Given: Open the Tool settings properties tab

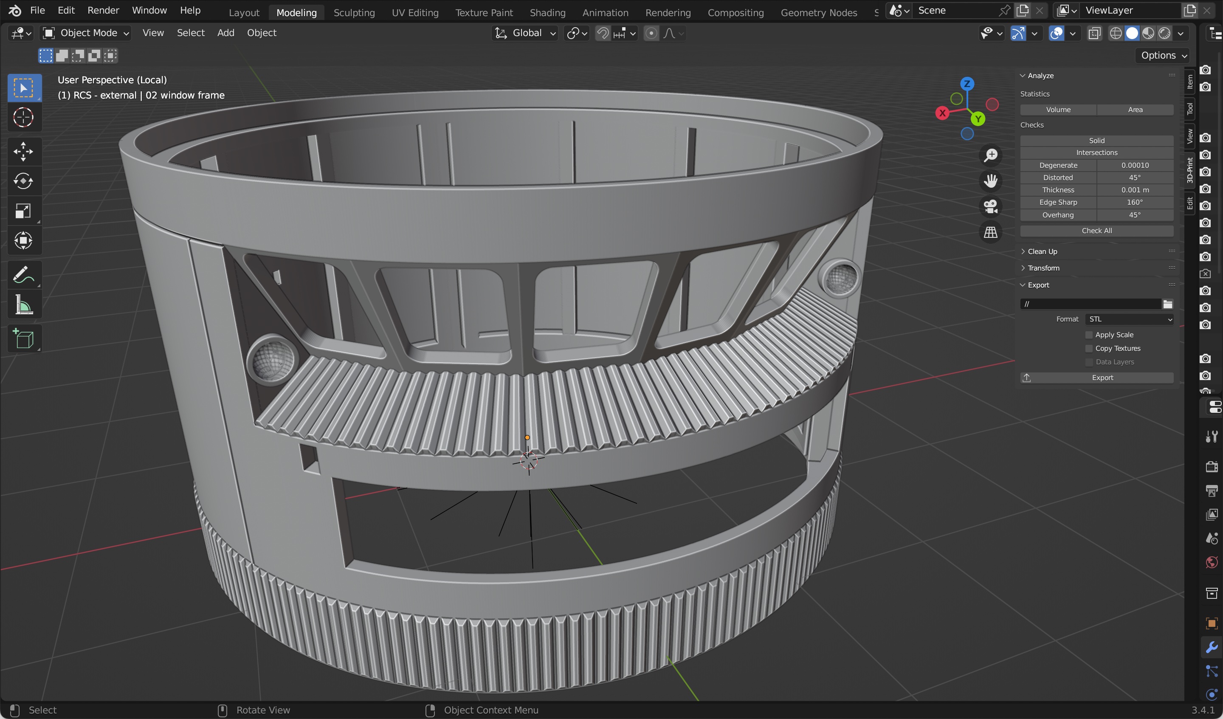Looking at the screenshot, I should coord(1212,437).
